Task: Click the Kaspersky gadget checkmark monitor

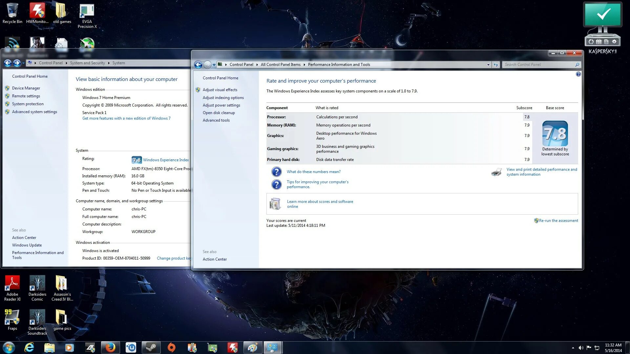Action: pos(602,15)
